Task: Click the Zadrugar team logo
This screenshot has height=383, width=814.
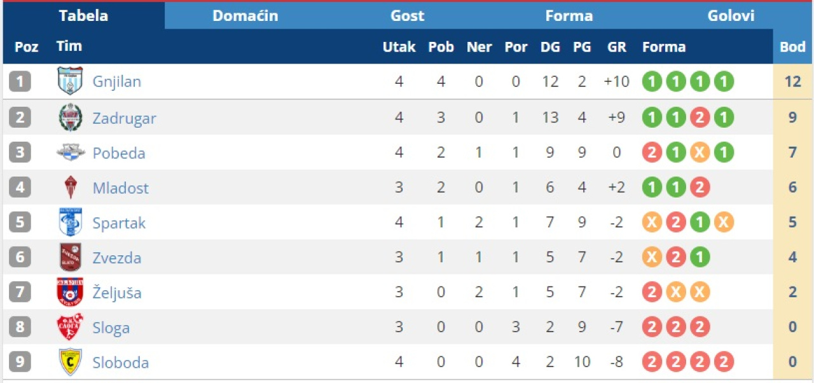Action: (x=70, y=118)
